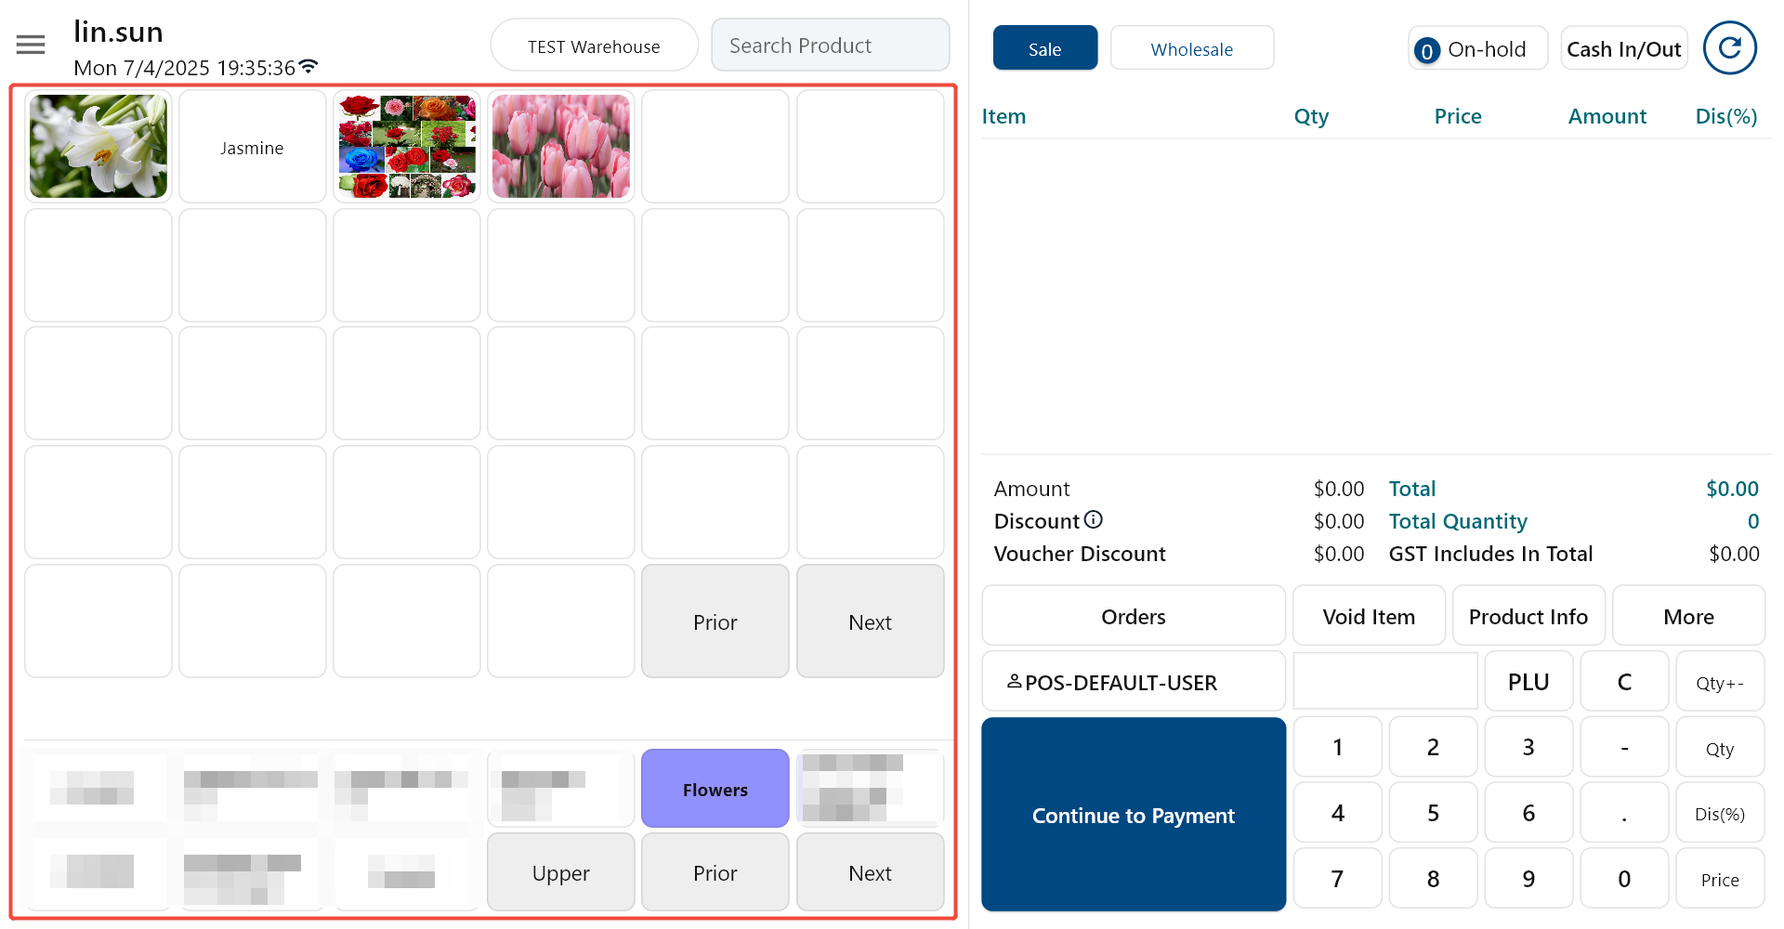Screen dimensions: 1784x929
Task: Click the Upper category button
Action: 560,872
